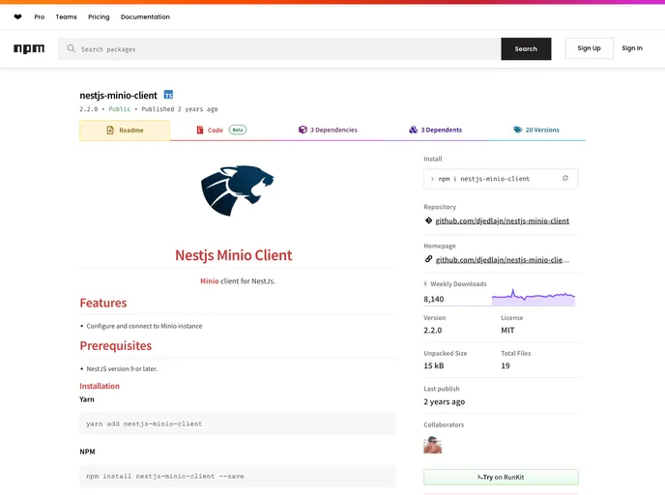Screen dimensions: 665x495
Task: Click the Sign In link
Action: click(x=632, y=48)
